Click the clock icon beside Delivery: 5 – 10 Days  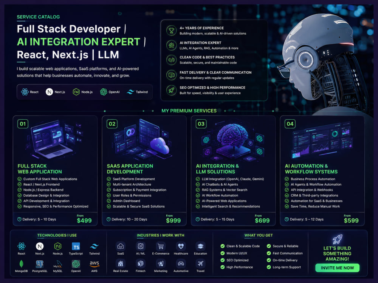click(19, 219)
